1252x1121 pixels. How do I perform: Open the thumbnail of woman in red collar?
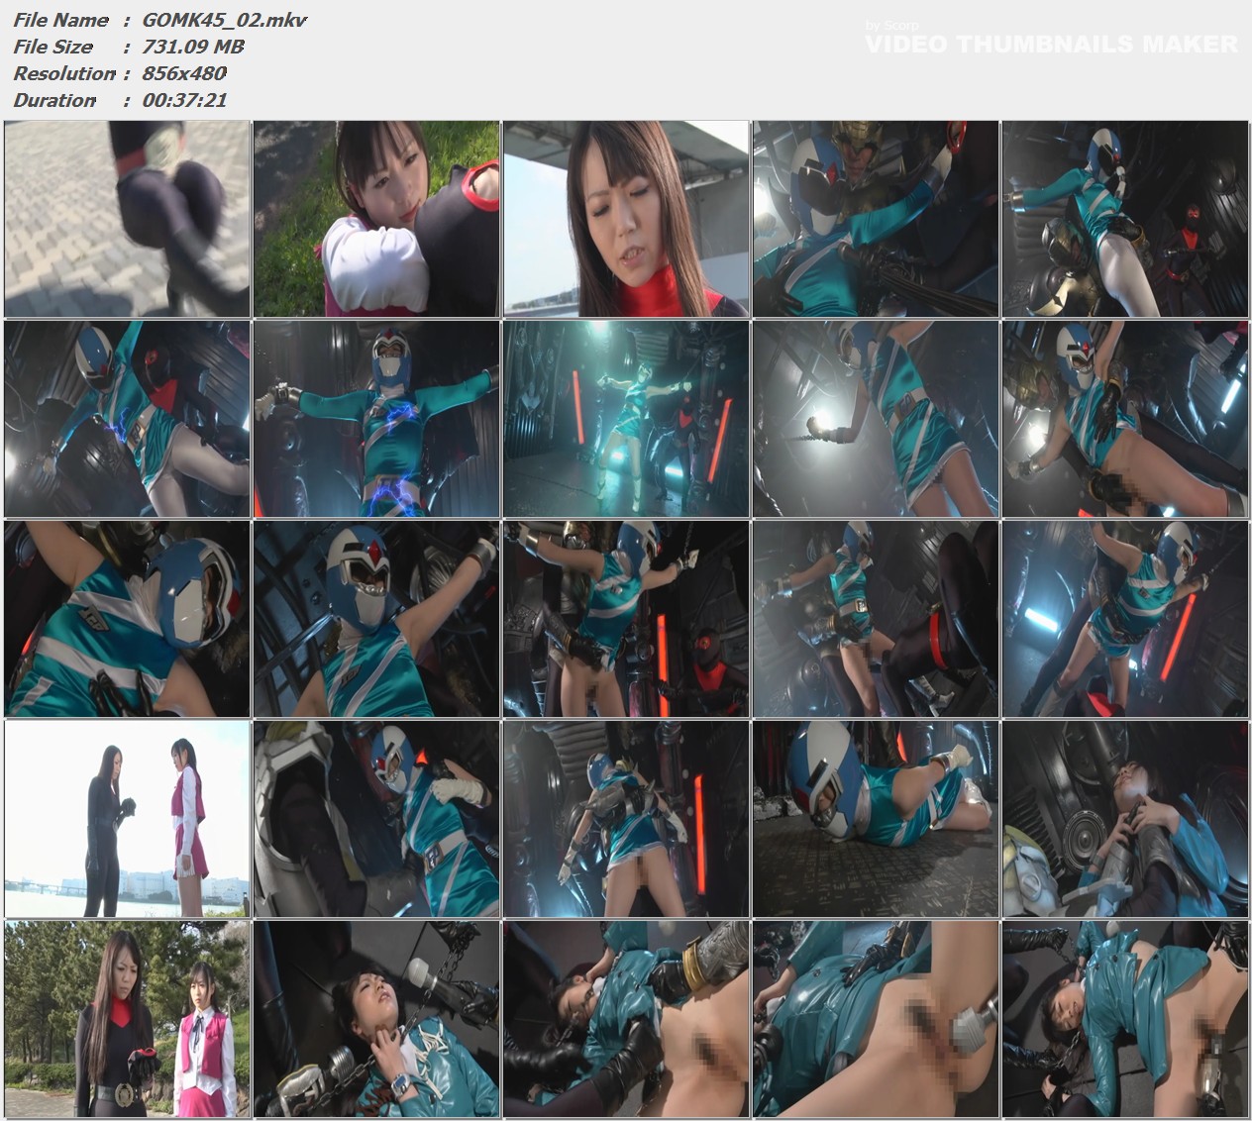[x=626, y=219]
